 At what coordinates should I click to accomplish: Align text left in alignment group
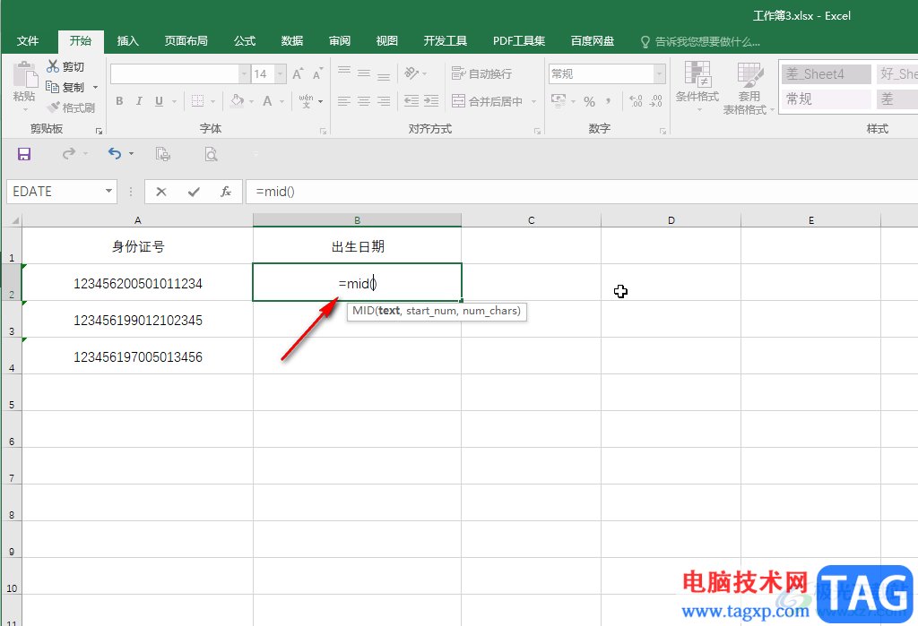point(344,101)
